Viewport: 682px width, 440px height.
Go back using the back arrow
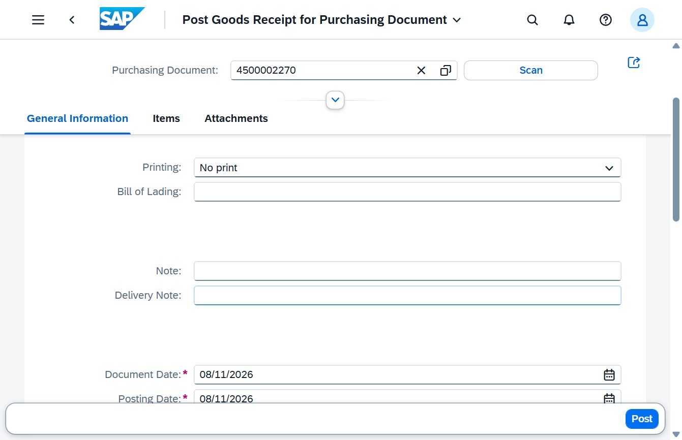point(72,20)
